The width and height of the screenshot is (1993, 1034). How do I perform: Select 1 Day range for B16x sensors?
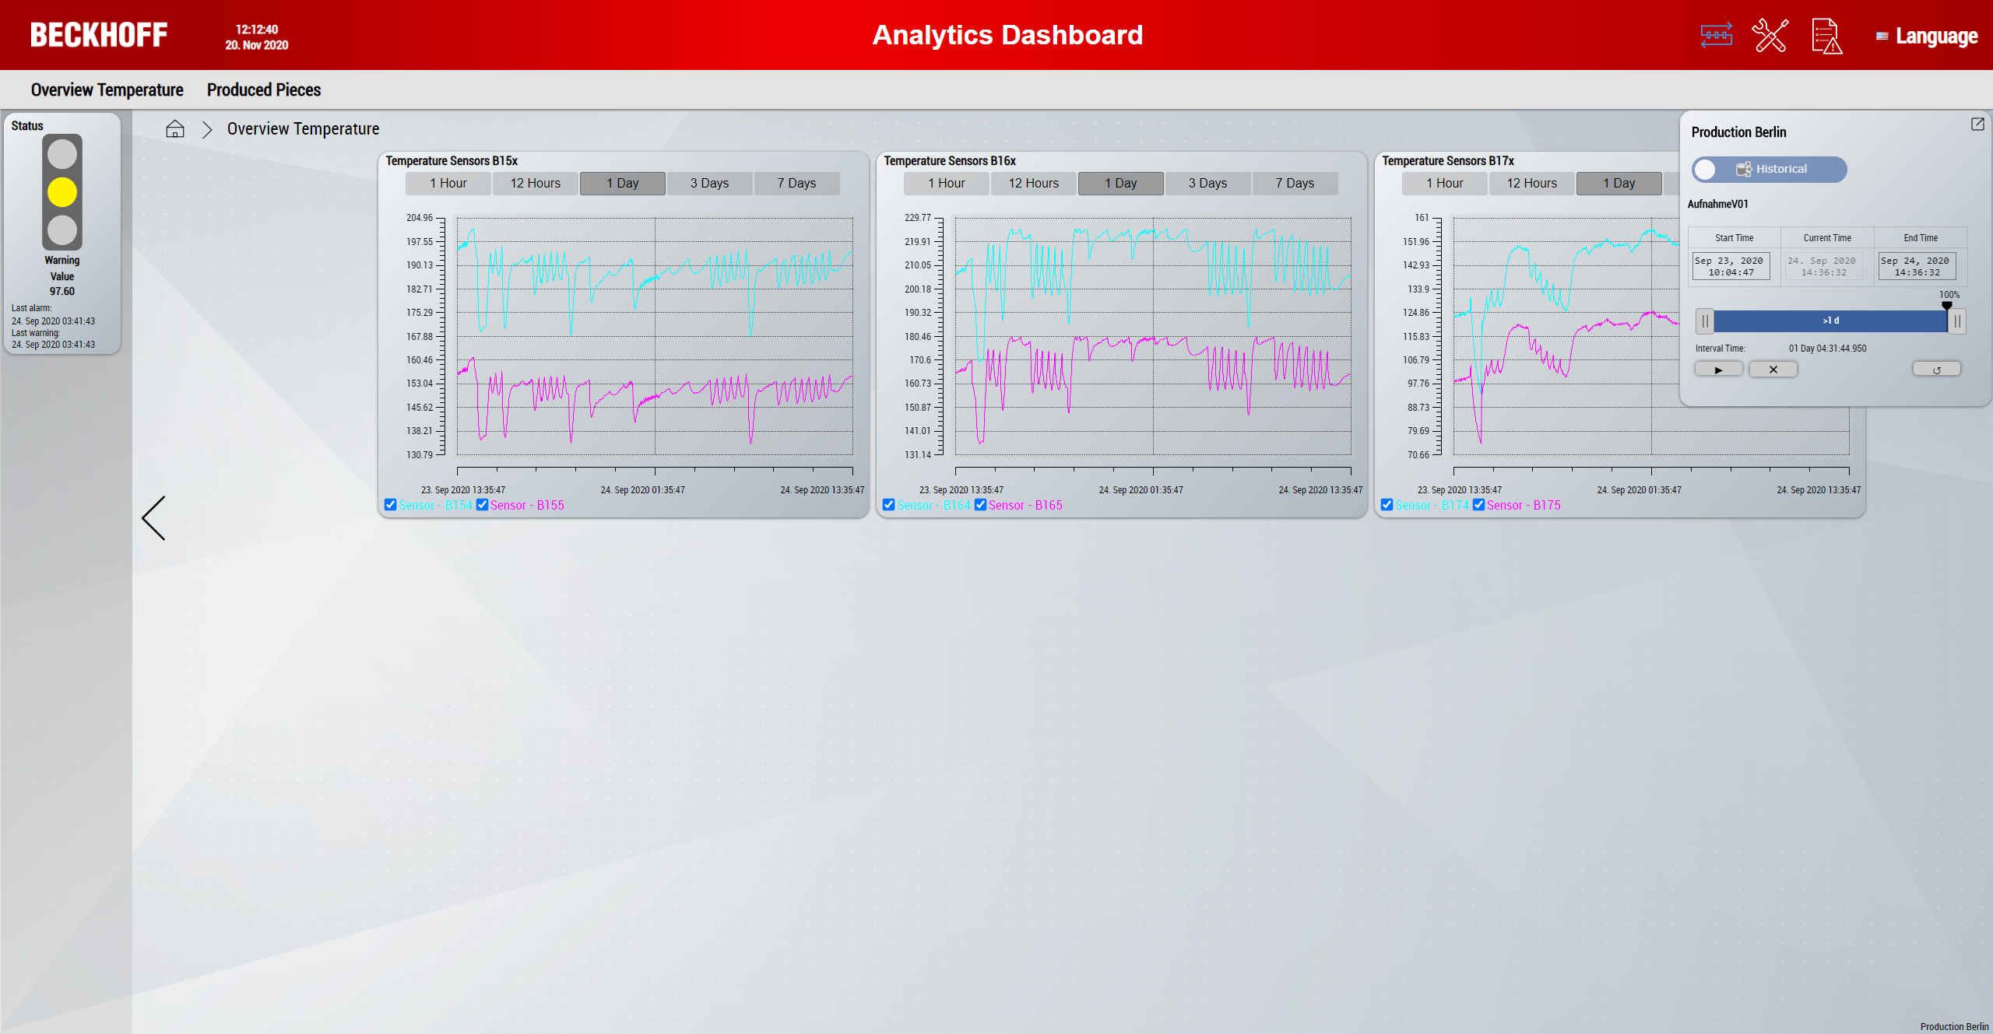pyautogui.click(x=1121, y=184)
